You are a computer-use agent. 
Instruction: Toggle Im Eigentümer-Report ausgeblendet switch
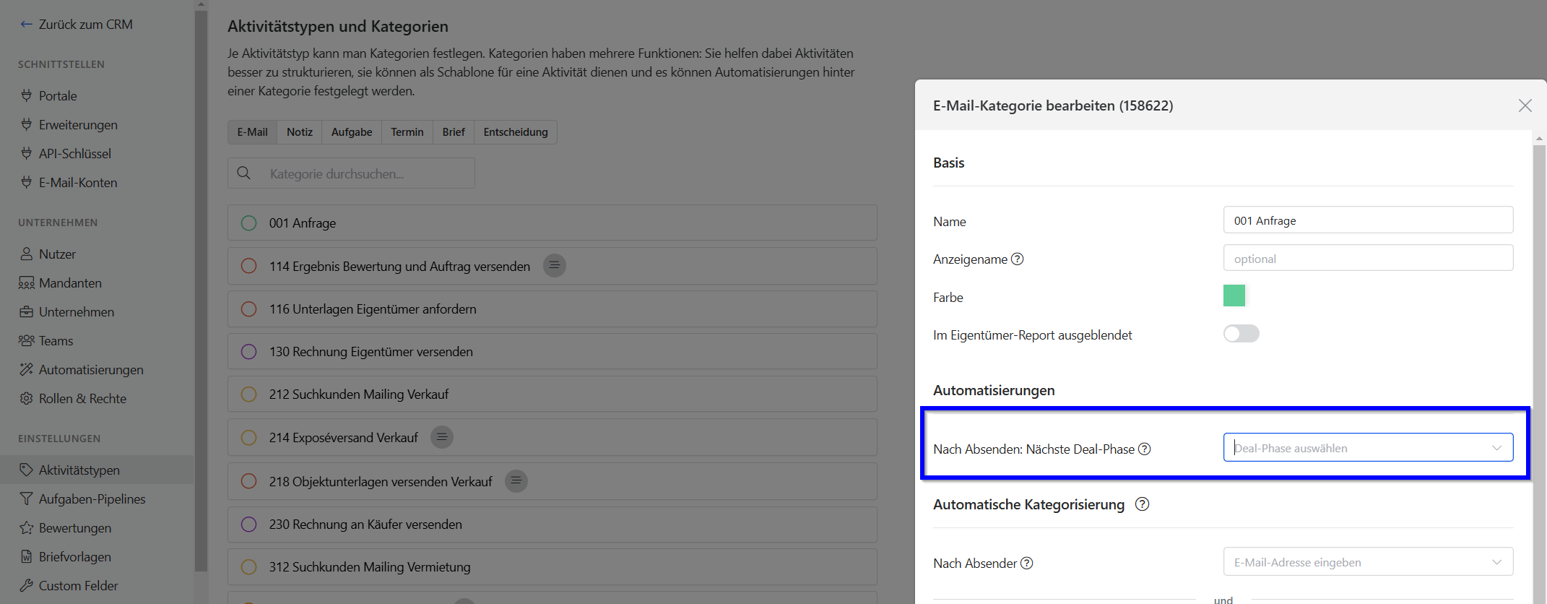[x=1241, y=334]
